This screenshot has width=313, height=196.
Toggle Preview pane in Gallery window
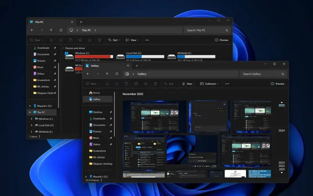(277, 83)
